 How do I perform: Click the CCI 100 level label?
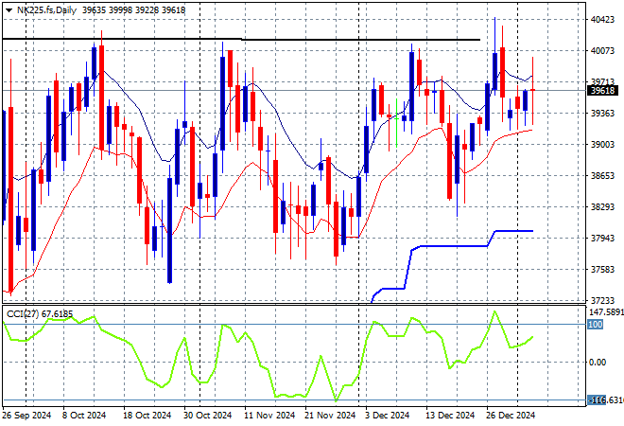[596, 325]
